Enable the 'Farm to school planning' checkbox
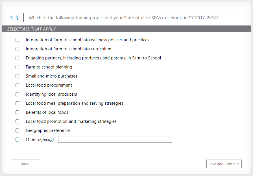253x176 pixels. click(x=18, y=67)
